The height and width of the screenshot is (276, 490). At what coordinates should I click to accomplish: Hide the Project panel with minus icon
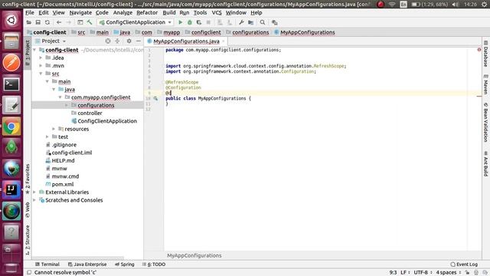click(x=138, y=41)
